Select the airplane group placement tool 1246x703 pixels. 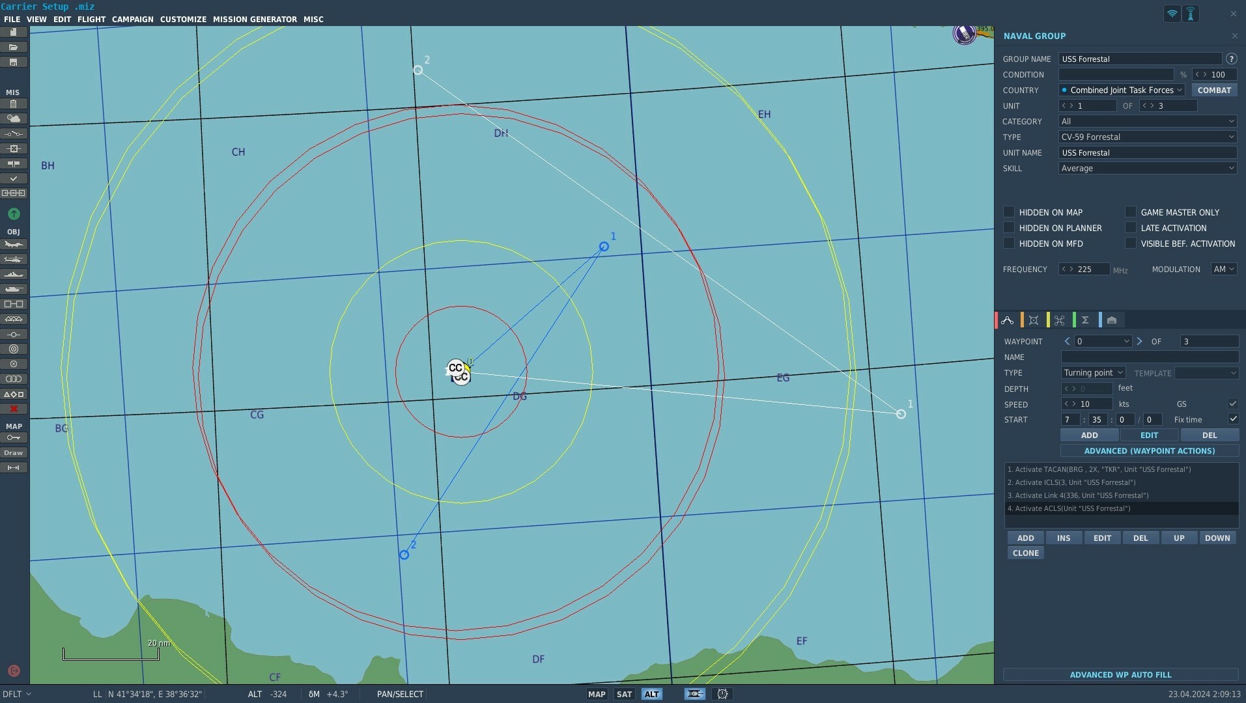pyautogui.click(x=14, y=245)
